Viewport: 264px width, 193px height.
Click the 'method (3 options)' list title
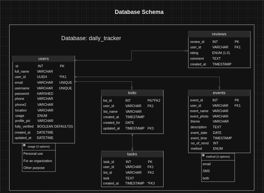[218, 157]
